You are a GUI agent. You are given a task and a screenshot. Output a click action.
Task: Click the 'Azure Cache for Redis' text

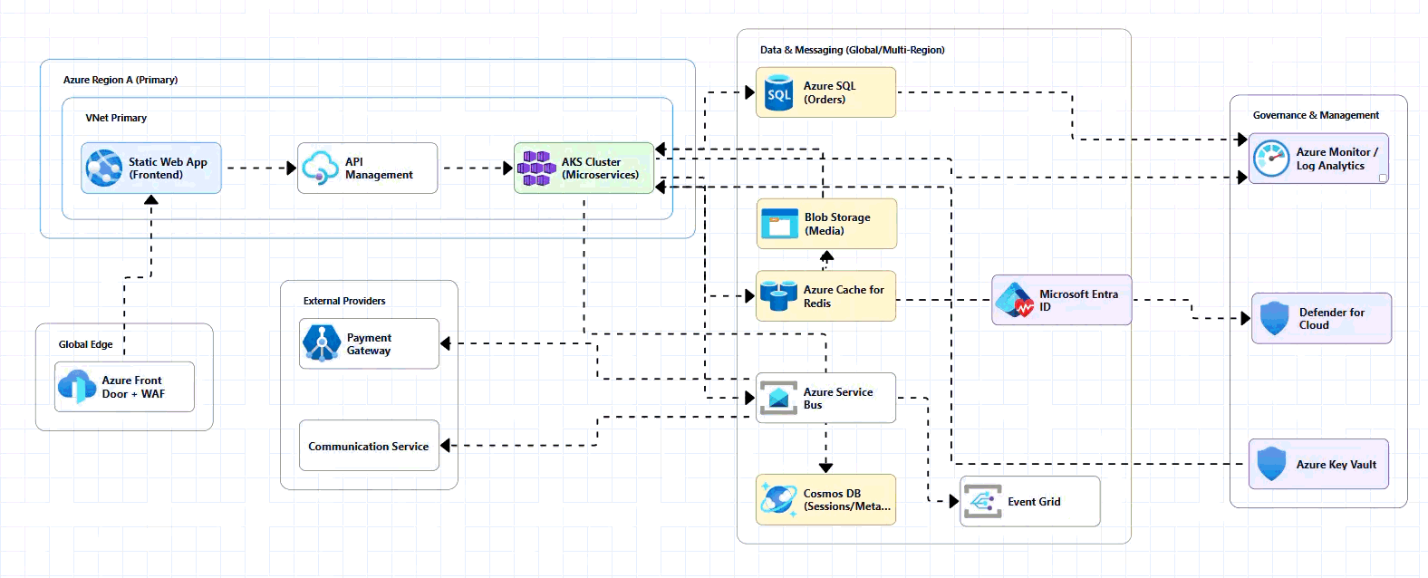tap(844, 296)
